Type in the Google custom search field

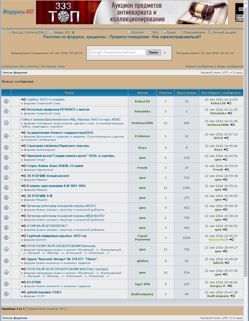tap(118, 52)
